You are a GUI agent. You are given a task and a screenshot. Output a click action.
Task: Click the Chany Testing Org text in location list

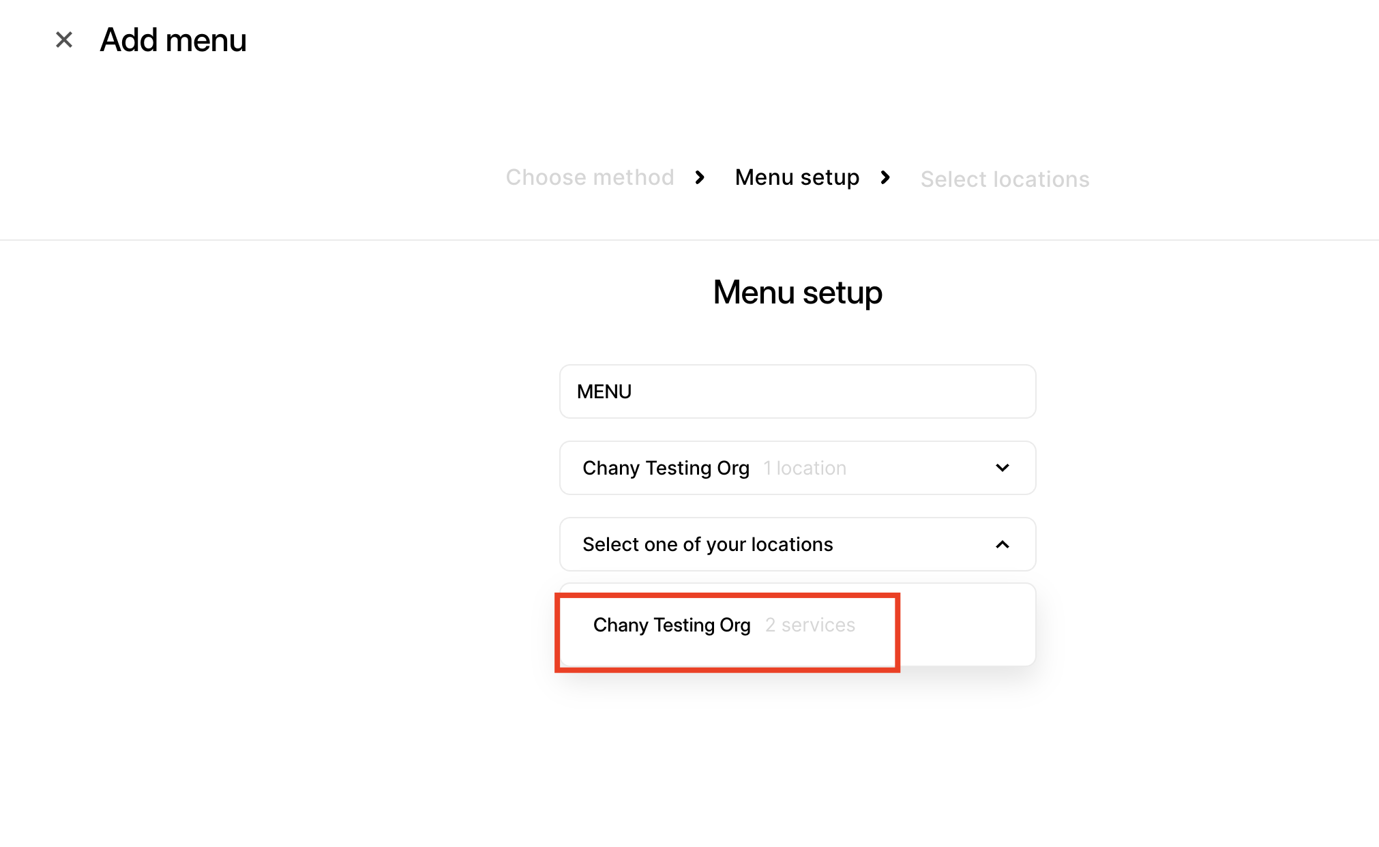tap(672, 625)
